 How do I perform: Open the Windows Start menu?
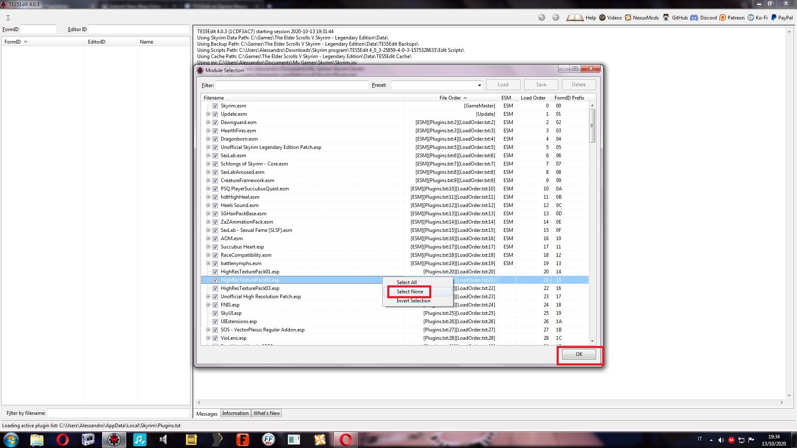[x=11, y=440]
